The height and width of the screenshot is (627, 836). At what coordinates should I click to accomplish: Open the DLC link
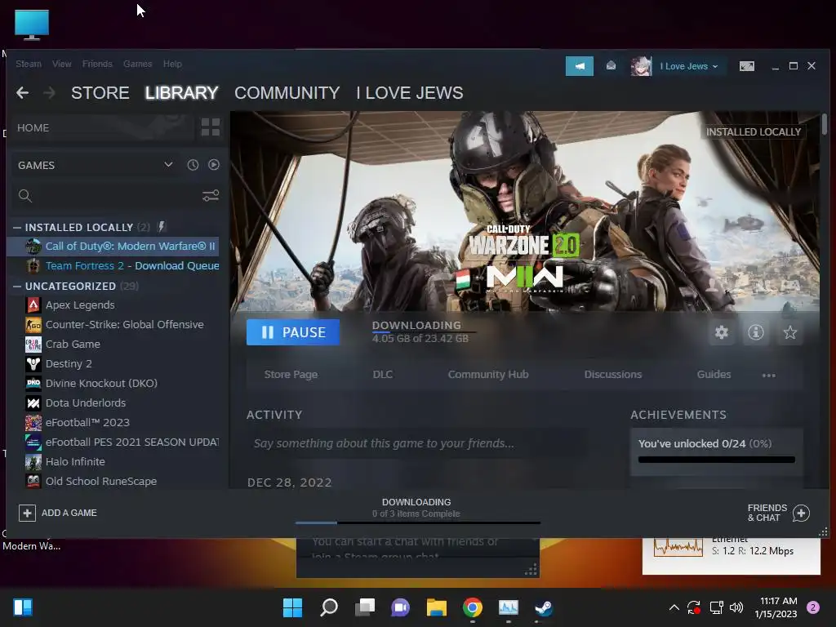click(383, 374)
